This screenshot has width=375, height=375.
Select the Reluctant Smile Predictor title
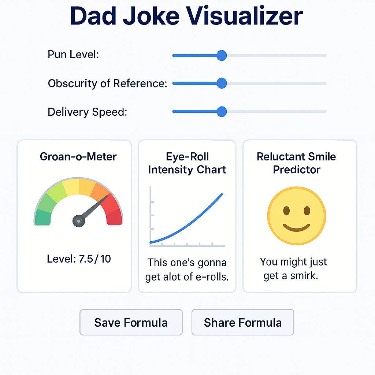(296, 163)
